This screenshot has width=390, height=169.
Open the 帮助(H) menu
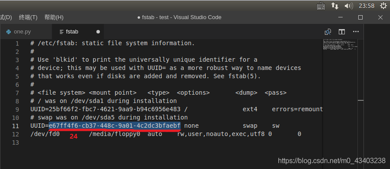tap(54, 17)
